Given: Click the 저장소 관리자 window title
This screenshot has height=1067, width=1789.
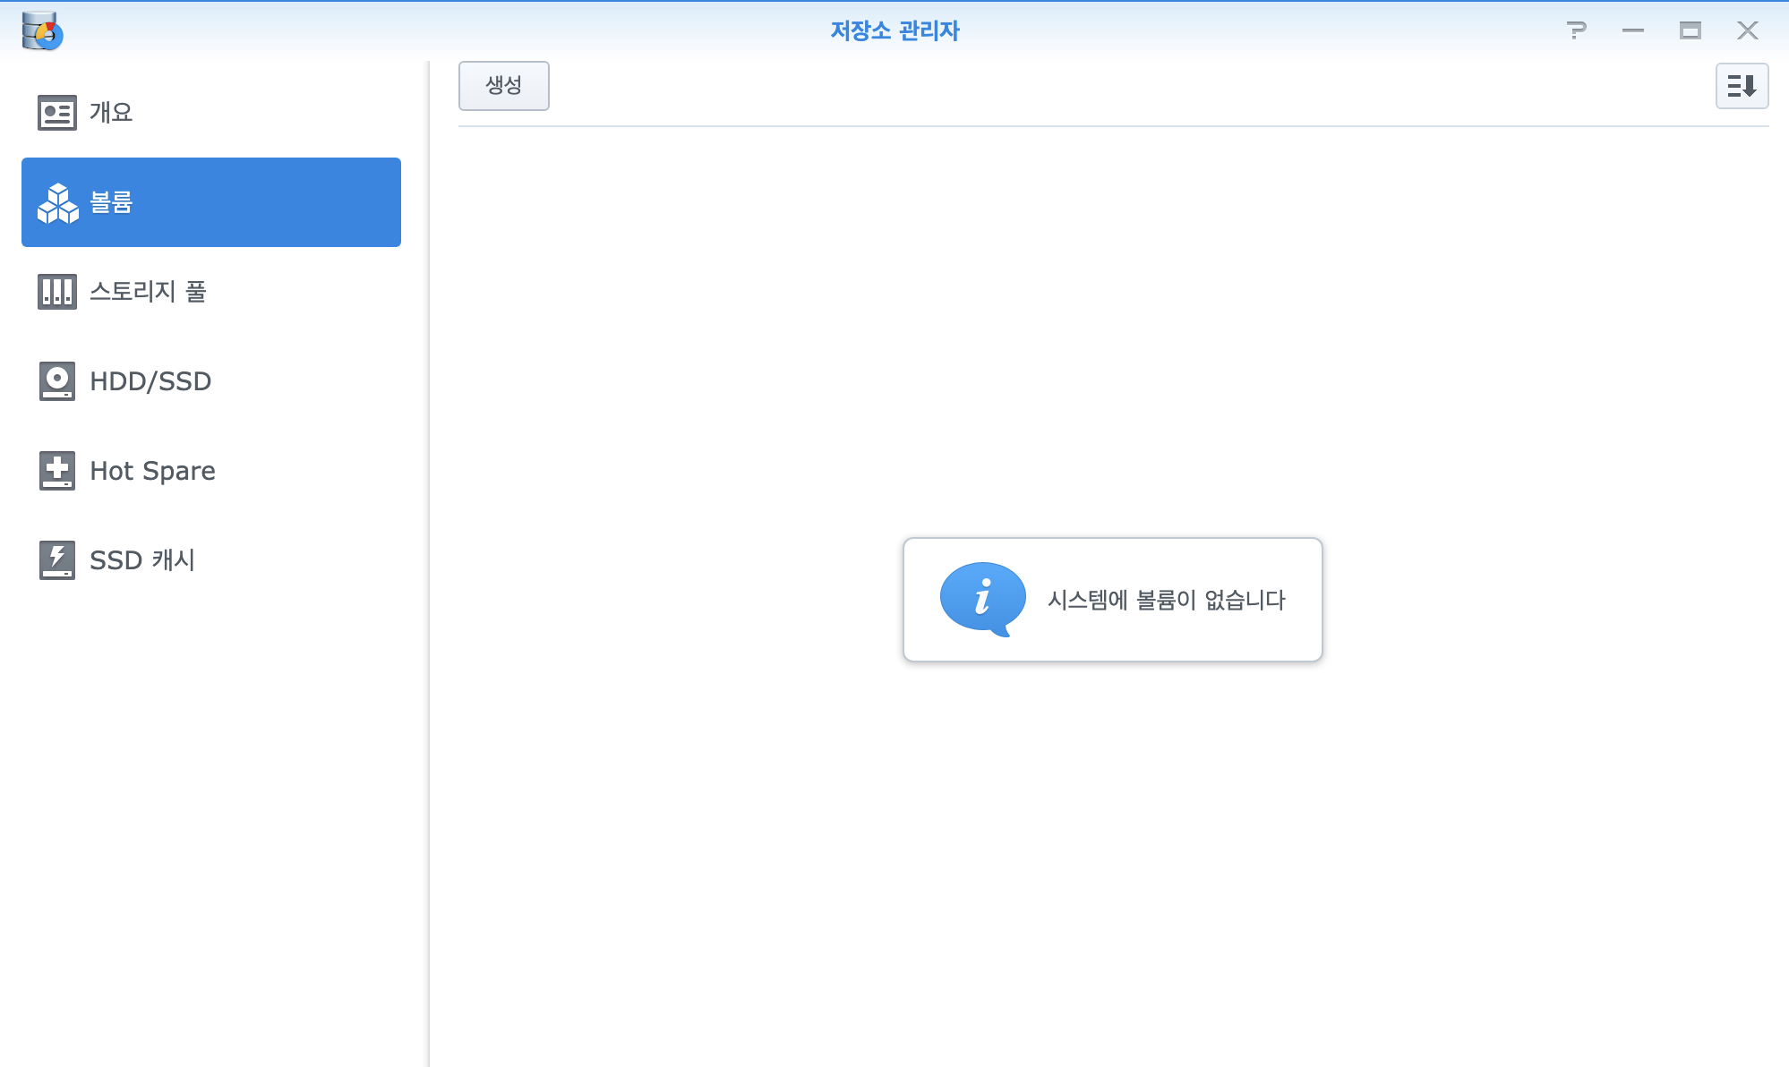Looking at the screenshot, I should click(x=894, y=31).
